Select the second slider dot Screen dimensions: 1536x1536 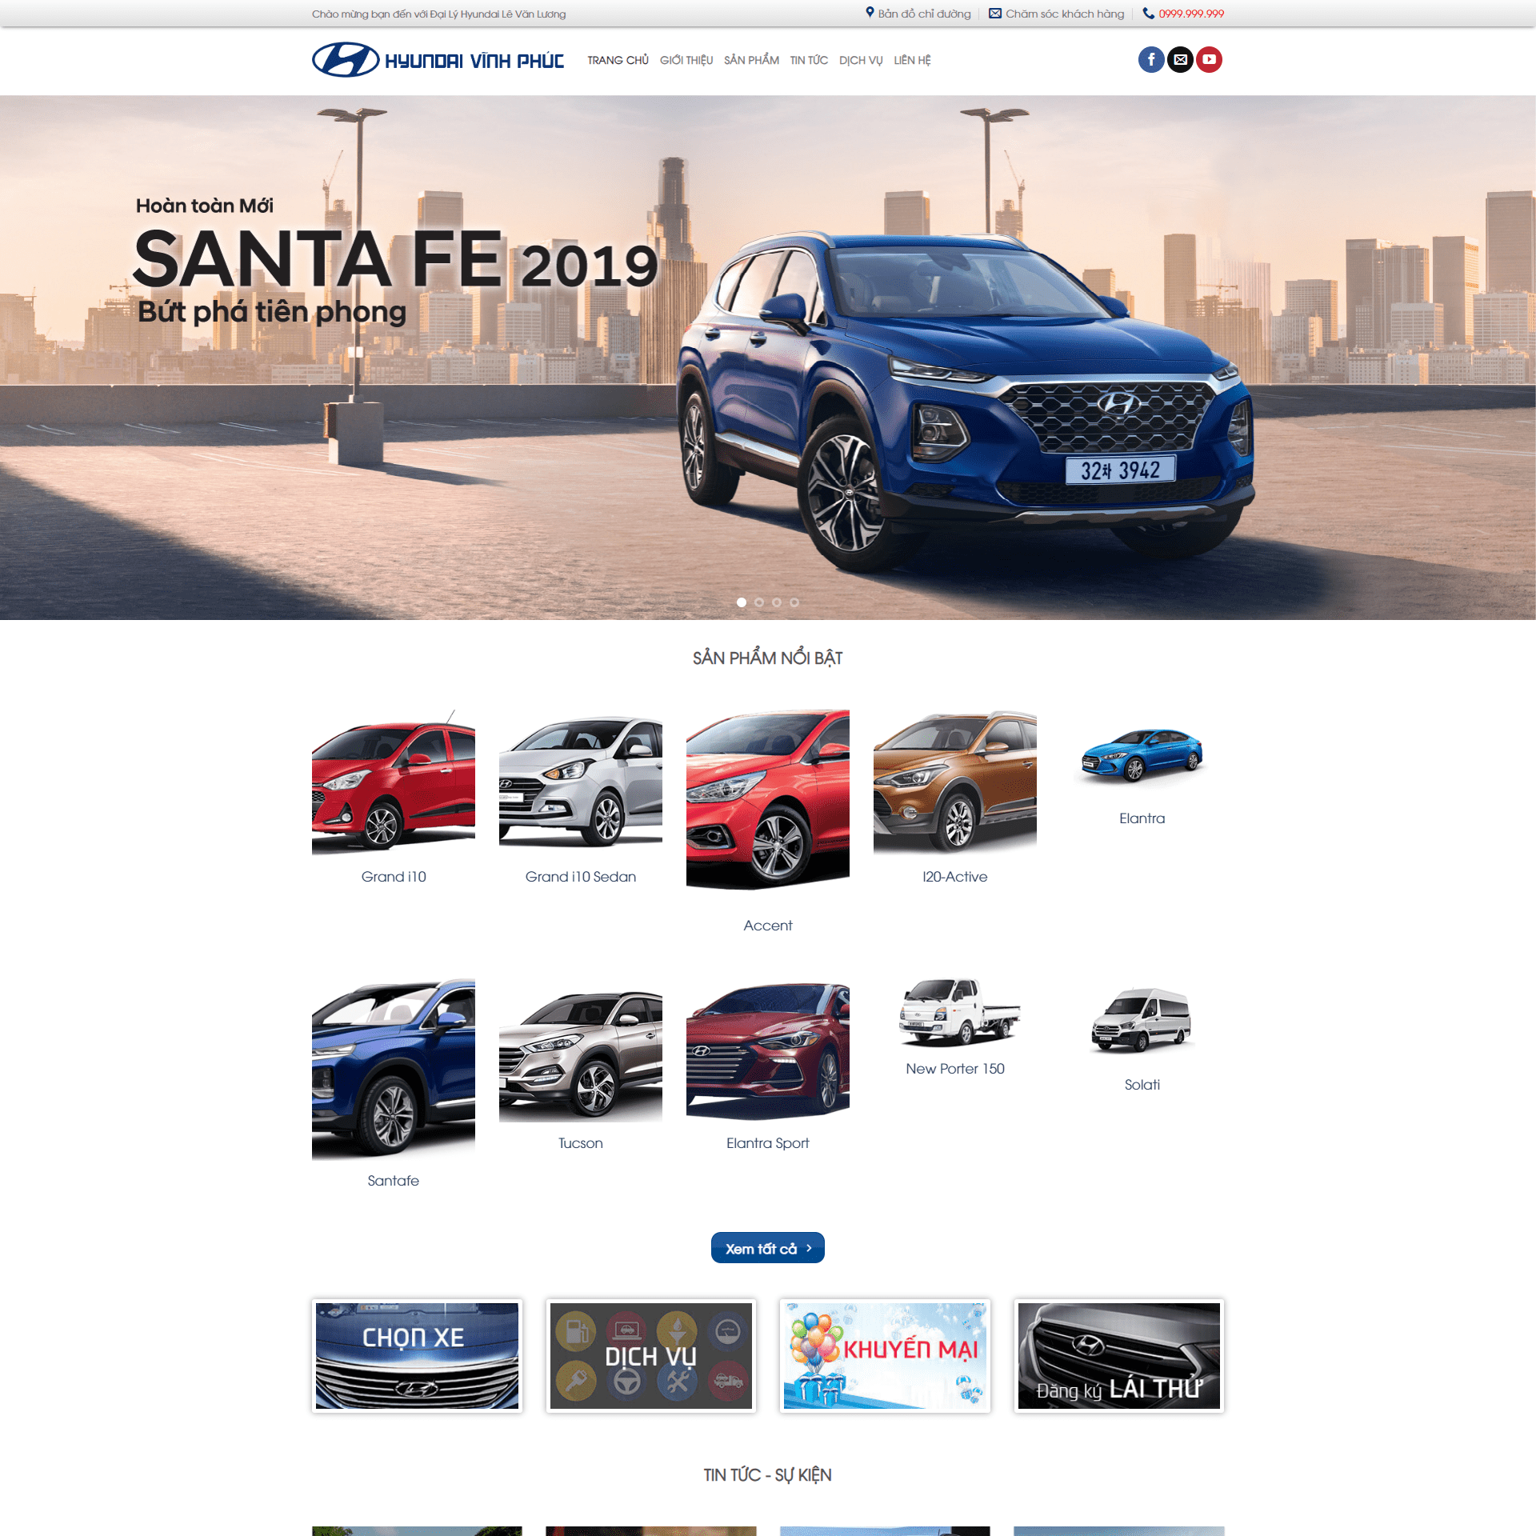(759, 602)
